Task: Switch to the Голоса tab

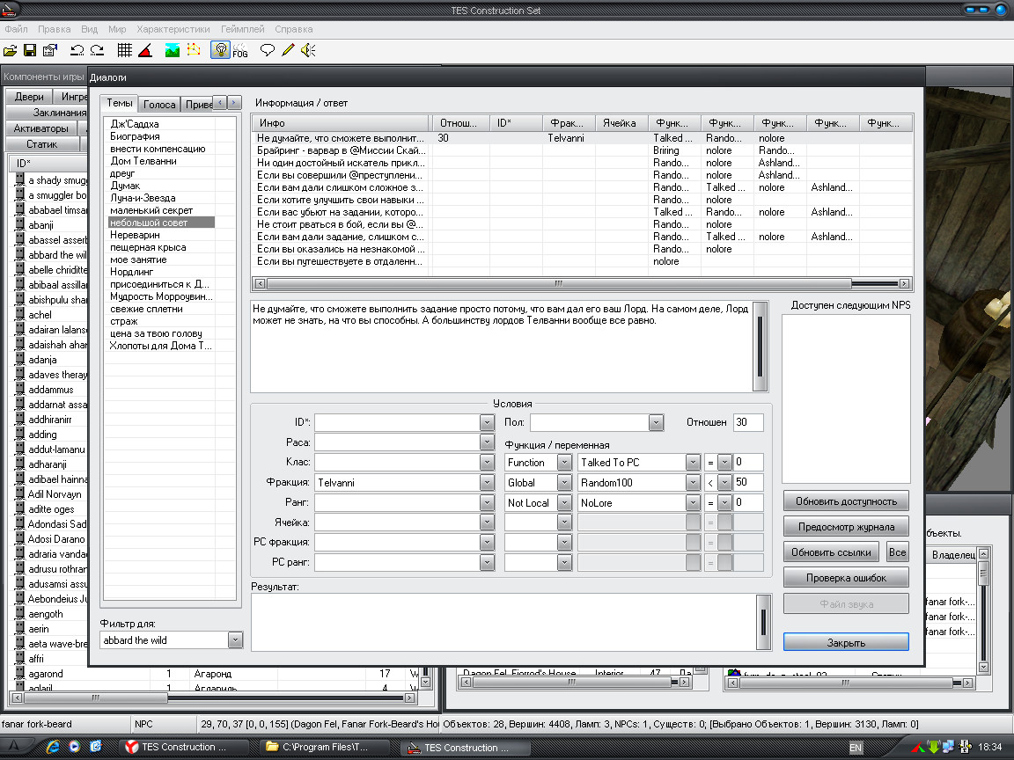Action: [x=159, y=105]
